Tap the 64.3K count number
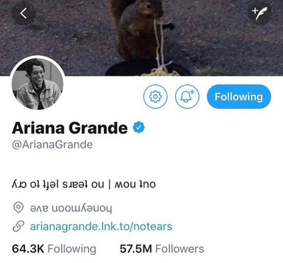This screenshot has height=263, width=283. [x=28, y=249]
